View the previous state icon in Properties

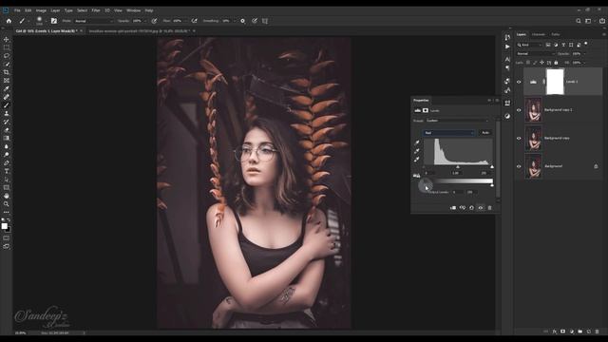[x=463, y=208]
